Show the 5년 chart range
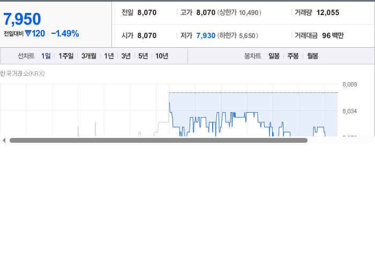 pos(143,56)
